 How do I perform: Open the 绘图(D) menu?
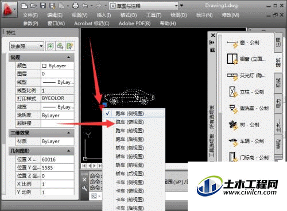[179, 16]
